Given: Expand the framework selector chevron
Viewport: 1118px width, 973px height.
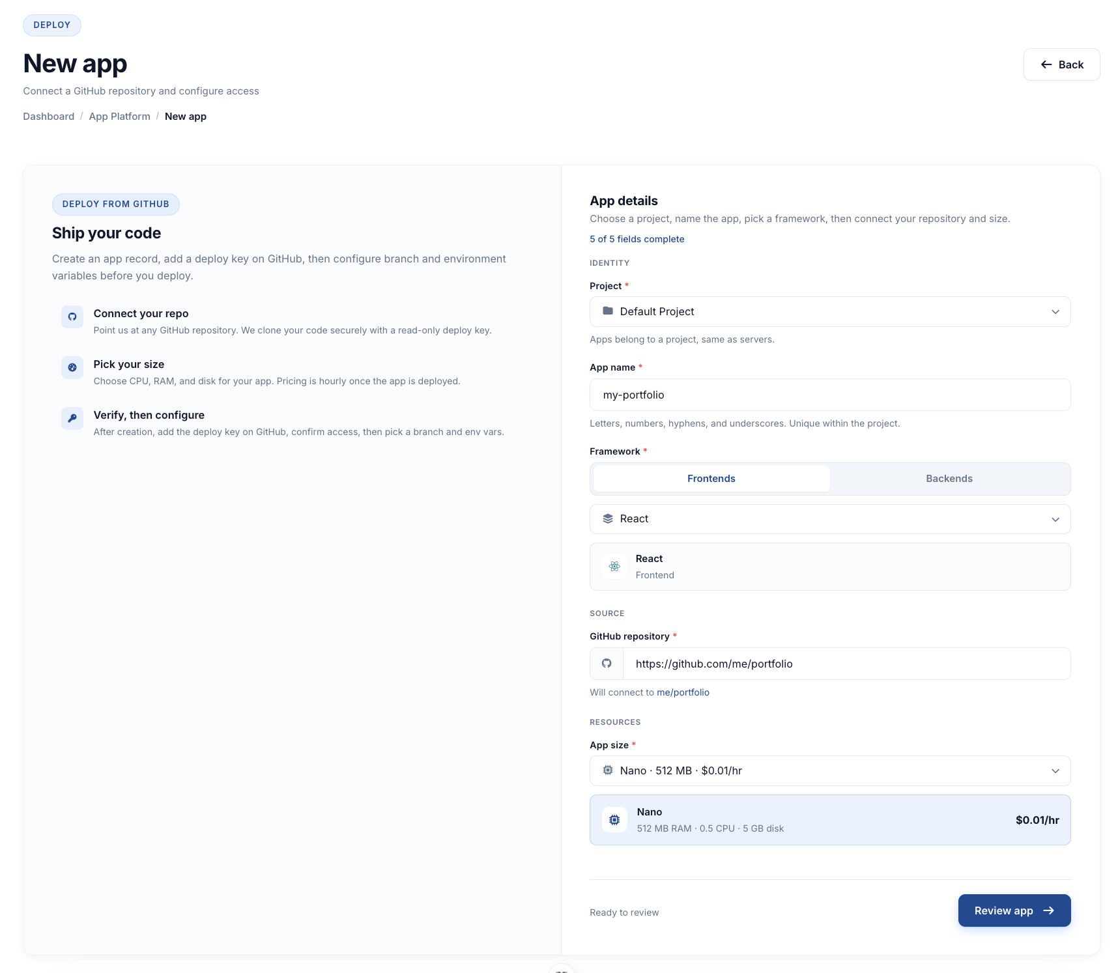Looking at the screenshot, I should [1055, 519].
